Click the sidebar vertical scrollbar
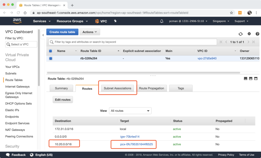Screen dimensions: 261x158 39,58
